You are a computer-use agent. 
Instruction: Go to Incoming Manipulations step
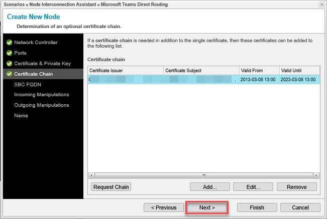41,95
